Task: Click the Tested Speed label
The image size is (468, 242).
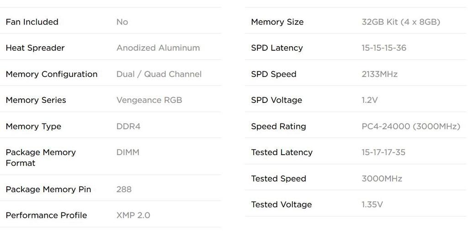Action: coord(279,179)
